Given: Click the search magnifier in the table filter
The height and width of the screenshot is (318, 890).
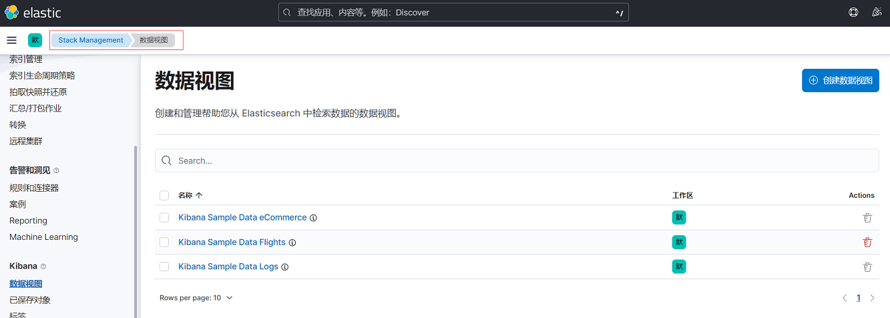Looking at the screenshot, I should (x=166, y=160).
